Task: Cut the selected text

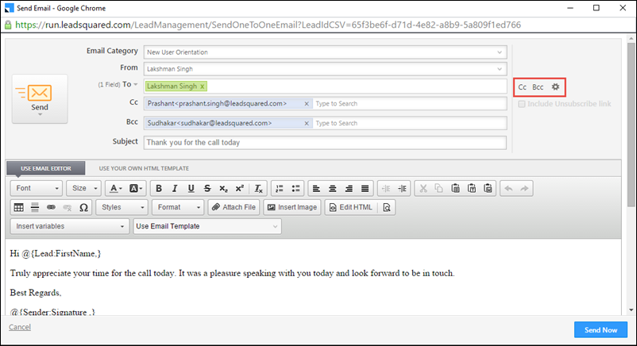Action: [x=423, y=188]
